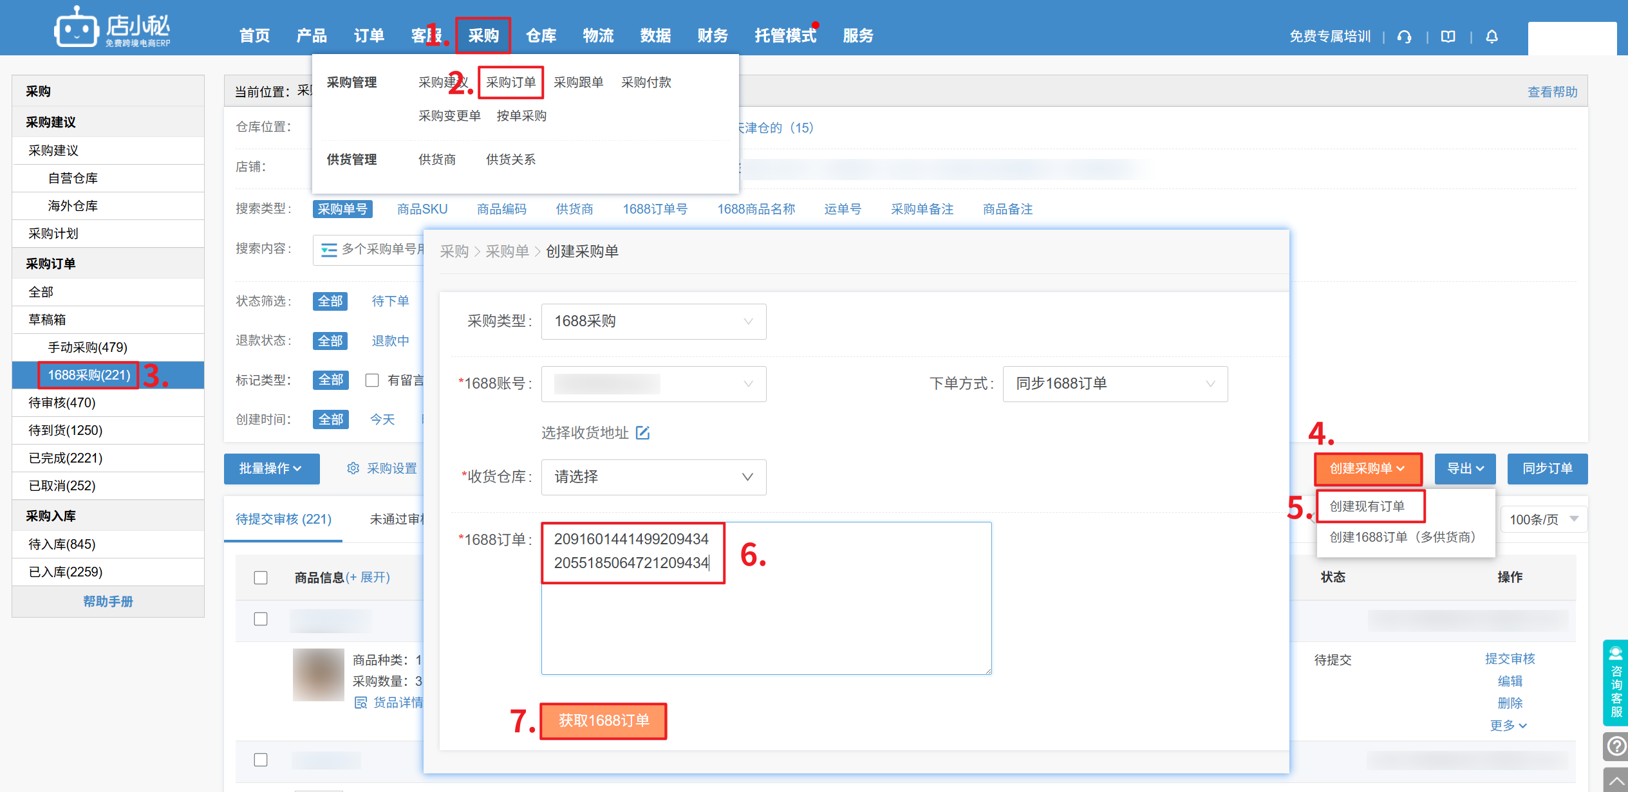Image resolution: width=1628 pixels, height=792 pixels.
Task: Switch to the 待提交审核 (221) tab
Action: tap(283, 519)
